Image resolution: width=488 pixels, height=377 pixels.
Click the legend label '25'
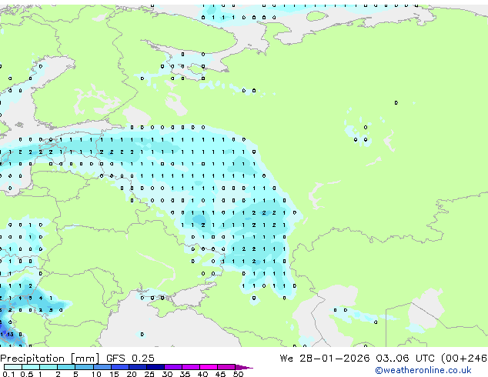coord(149,374)
